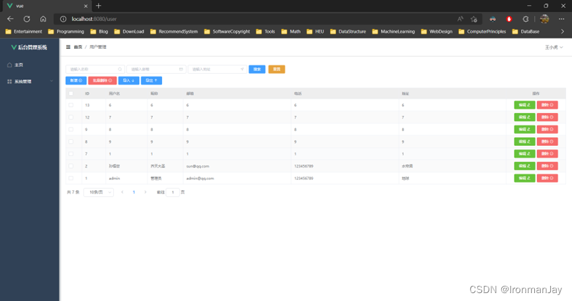Open 主页 home item in sidebar
572x301 pixels.
click(30, 65)
